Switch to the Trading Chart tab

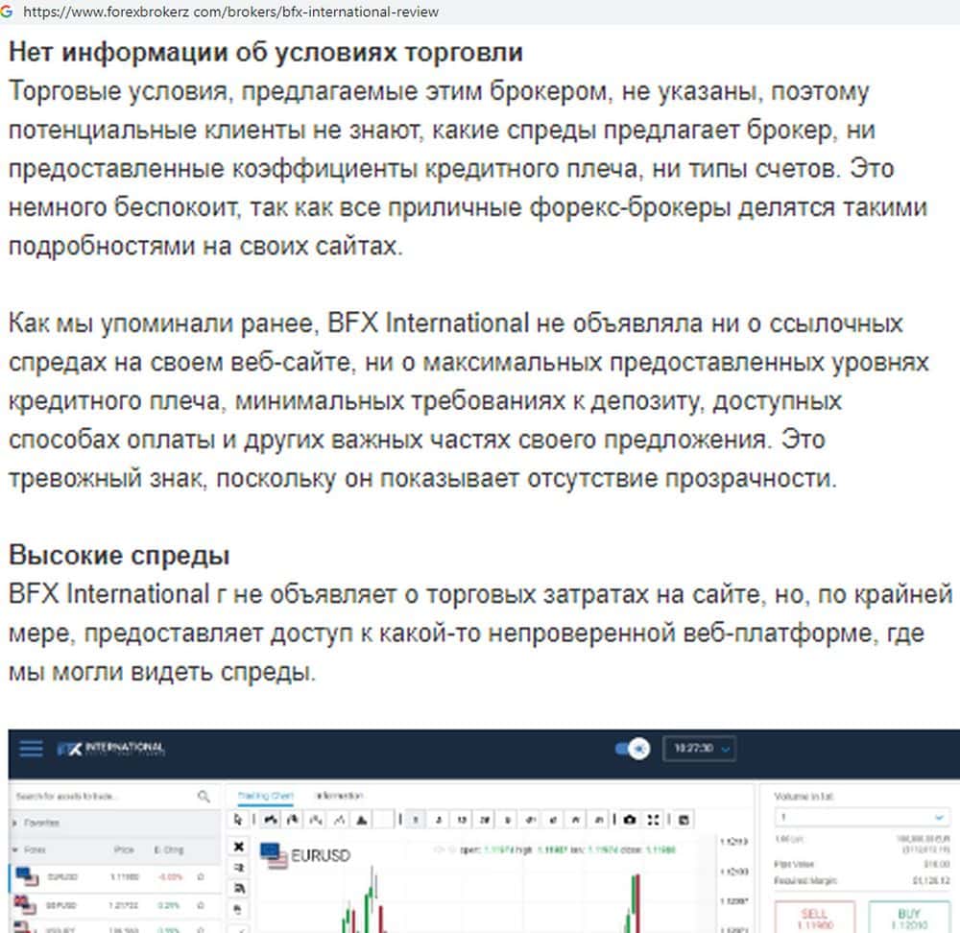click(x=265, y=796)
